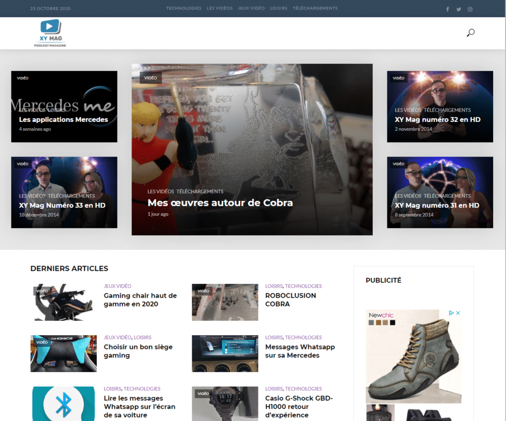Viewport: 506px width, 421px height.
Task: Click Technologies category above ROBOCLUSION COBRA
Action: click(303, 286)
